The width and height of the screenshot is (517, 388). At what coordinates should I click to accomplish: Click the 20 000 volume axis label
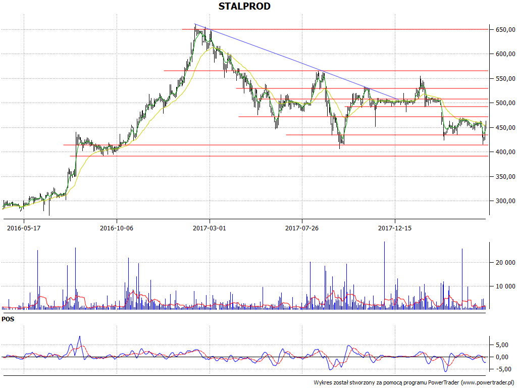tap(505, 263)
